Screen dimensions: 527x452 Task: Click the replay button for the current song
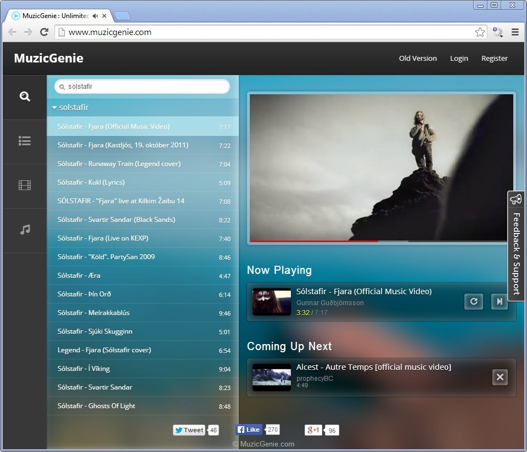pyautogui.click(x=473, y=301)
